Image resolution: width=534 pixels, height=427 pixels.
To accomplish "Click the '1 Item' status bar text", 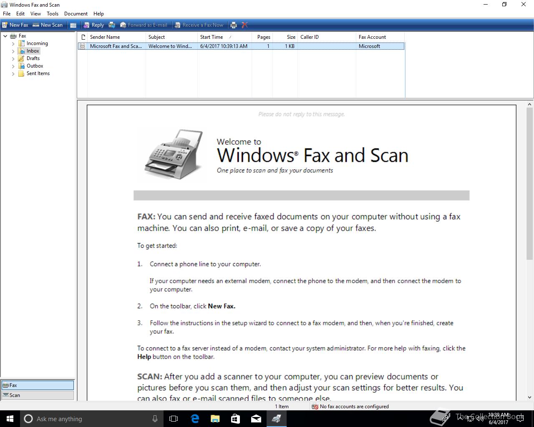I will (x=282, y=407).
